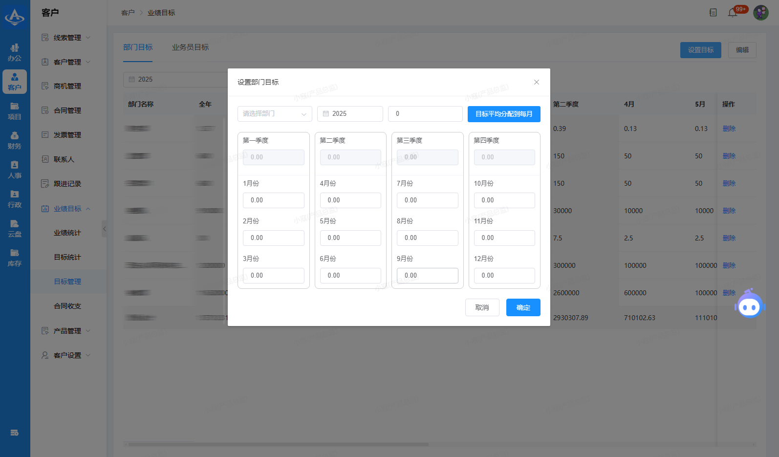The width and height of the screenshot is (779, 457).
Task: Expand the 线索管理 menu
Action: point(66,38)
